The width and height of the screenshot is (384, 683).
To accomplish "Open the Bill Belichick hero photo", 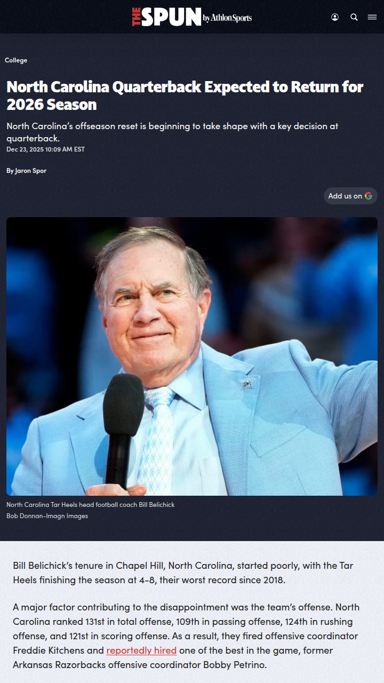I will click(x=192, y=356).
